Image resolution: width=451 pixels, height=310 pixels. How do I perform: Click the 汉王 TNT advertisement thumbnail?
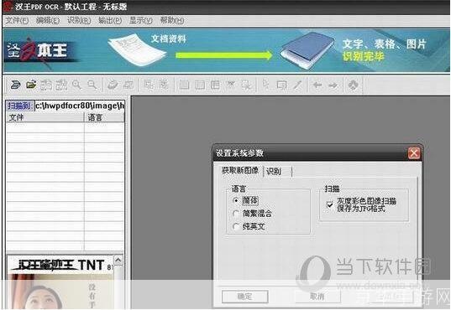60,282
